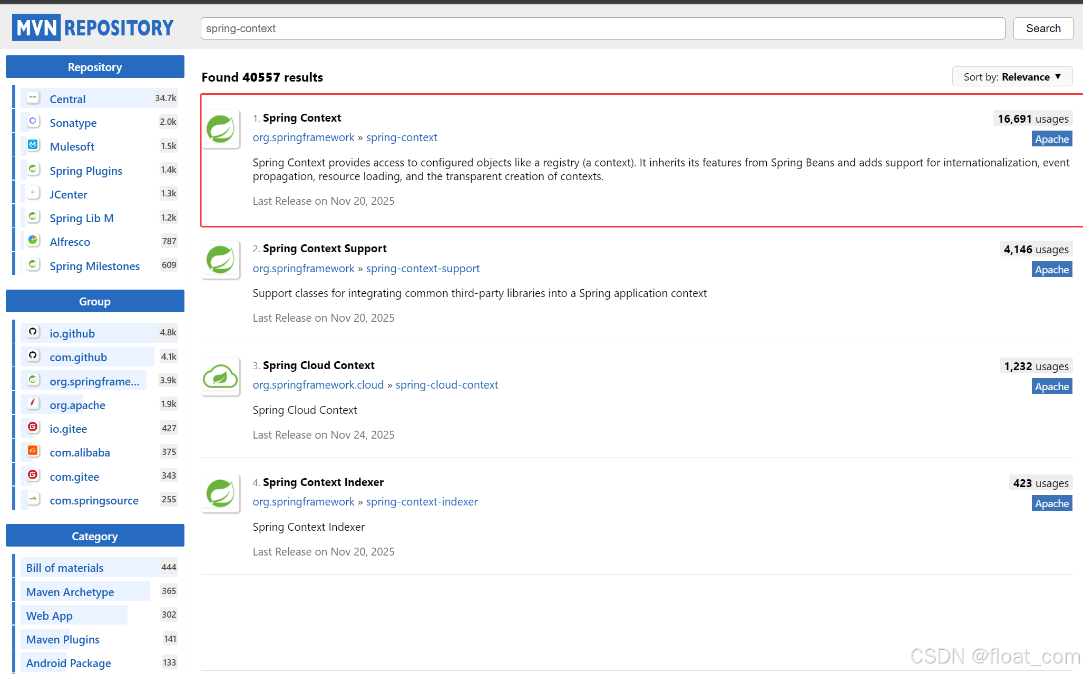The height and width of the screenshot is (674, 1083).
Task: Open the spring-context-support artifact link
Action: (423, 269)
